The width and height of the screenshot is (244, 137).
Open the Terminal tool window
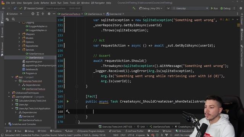153,131
